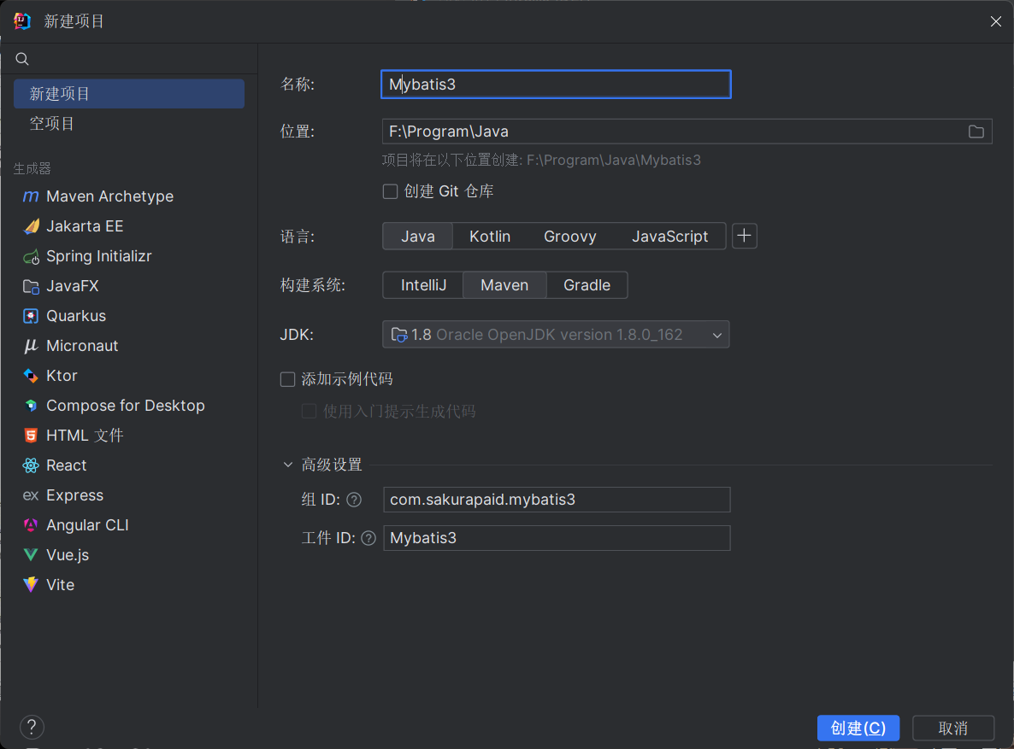Select Java language option
The height and width of the screenshot is (749, 1014).
click(x=418, y=237)
